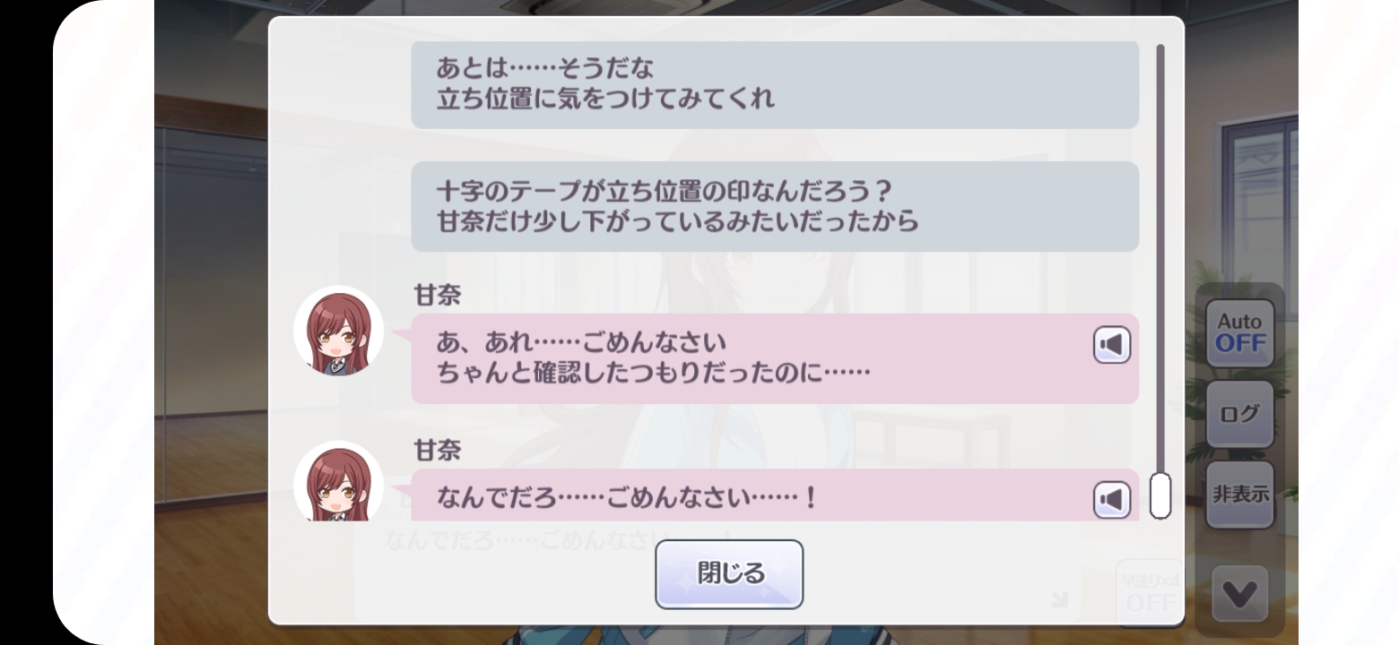Tap 甘奈's avatar beside the なんでだろ message
1399x645 pixels.
(338, 481)
